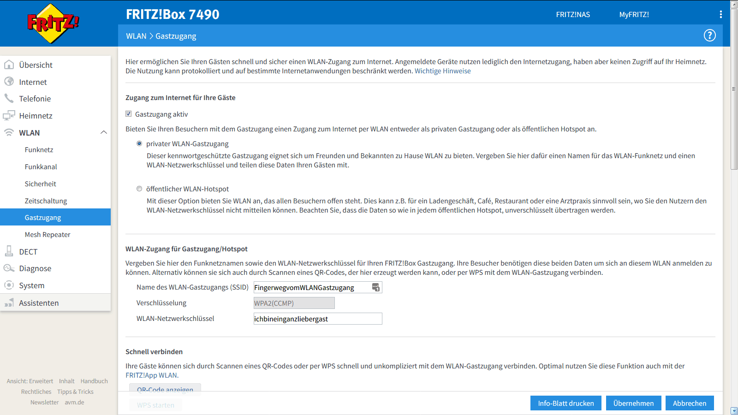Click the Heimnetz computers icon
Viewport: 738px width, 415px height.
[9, 115]
